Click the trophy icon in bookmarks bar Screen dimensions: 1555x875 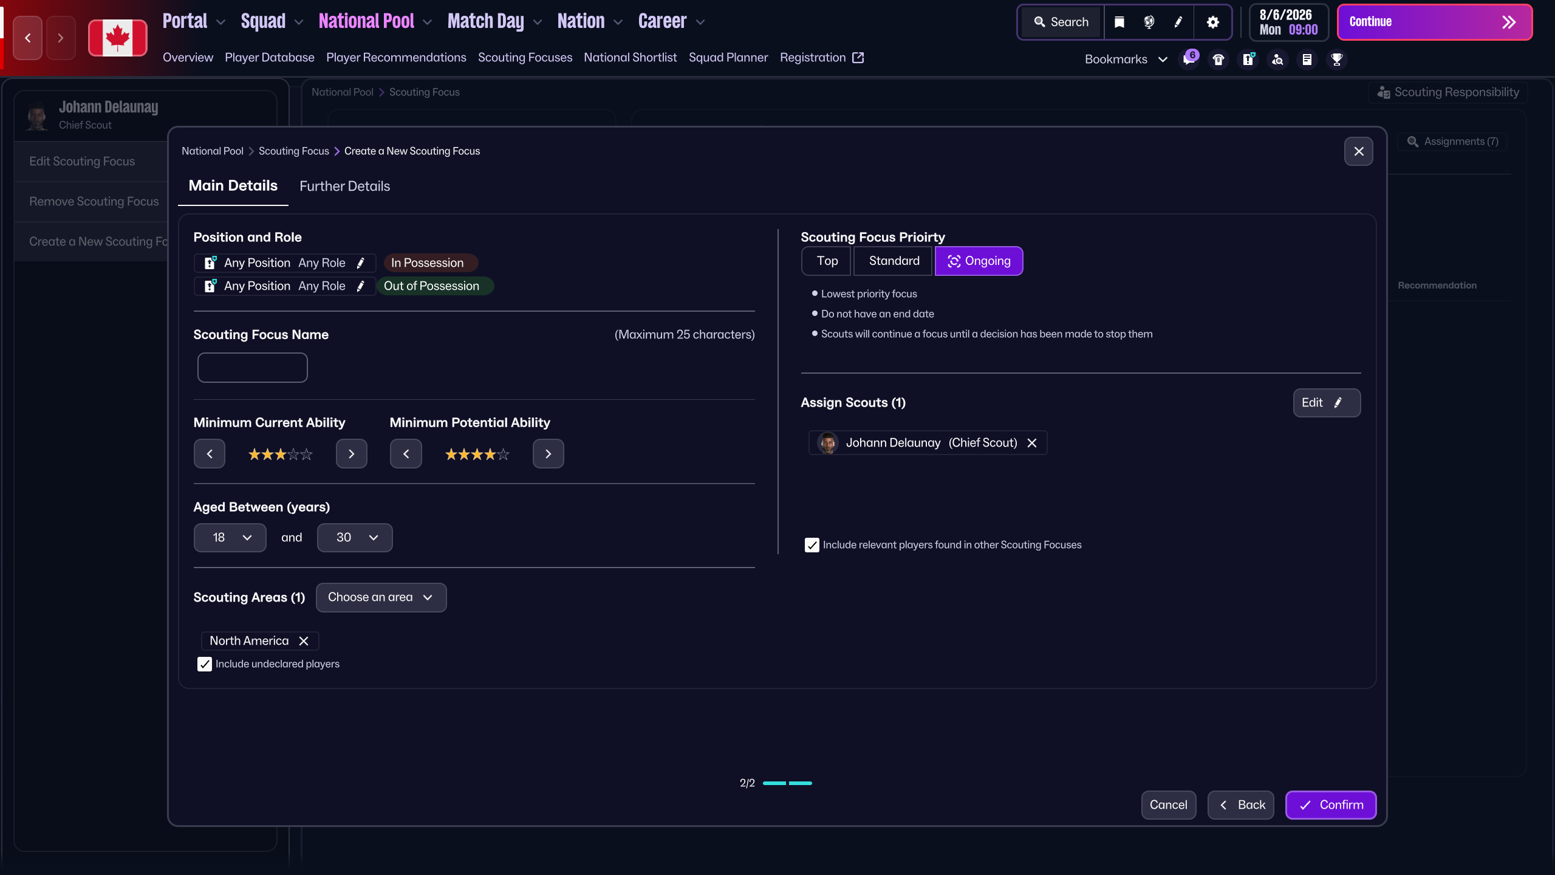point(1336,59)
